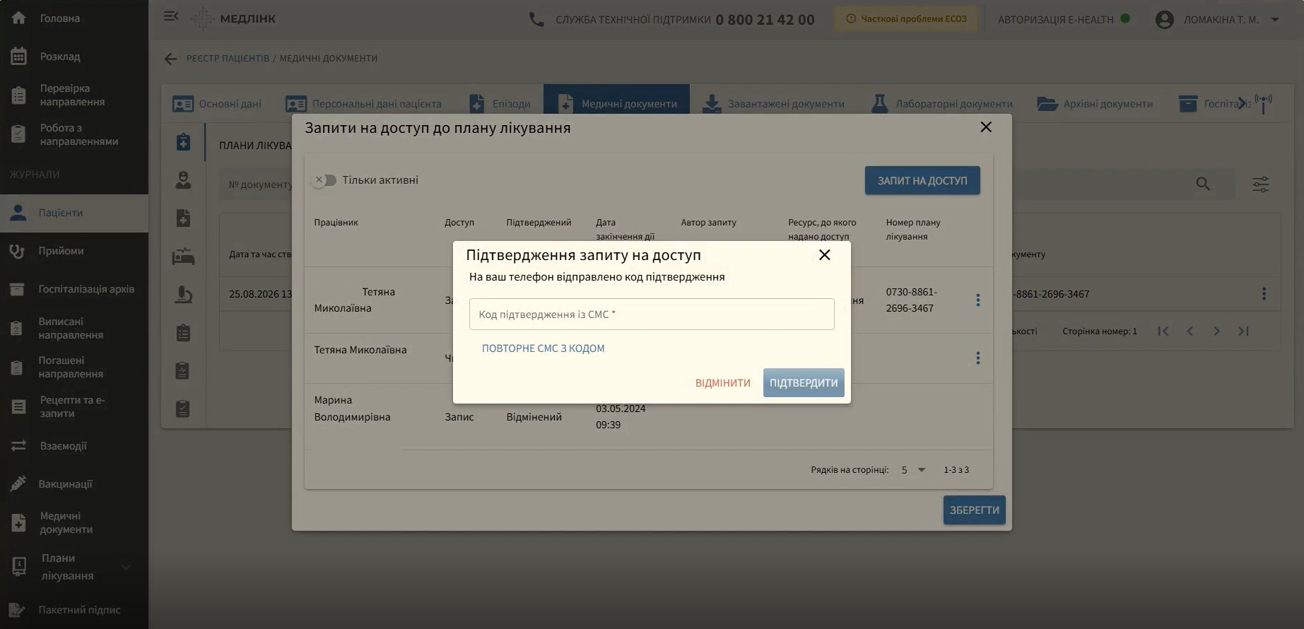Open the Головна sidebar item
The width and height of the screenshot is (1304, 629).
[x=74, y=18]
